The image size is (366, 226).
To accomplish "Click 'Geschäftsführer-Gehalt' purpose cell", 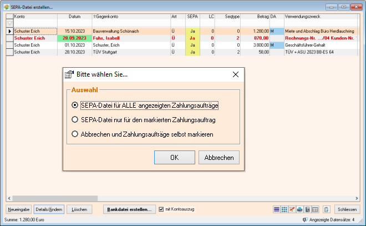I will 321,45.
